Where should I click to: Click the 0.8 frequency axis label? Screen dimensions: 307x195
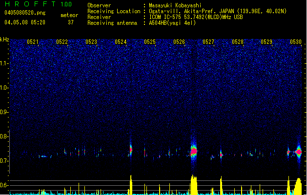[4, 136]
